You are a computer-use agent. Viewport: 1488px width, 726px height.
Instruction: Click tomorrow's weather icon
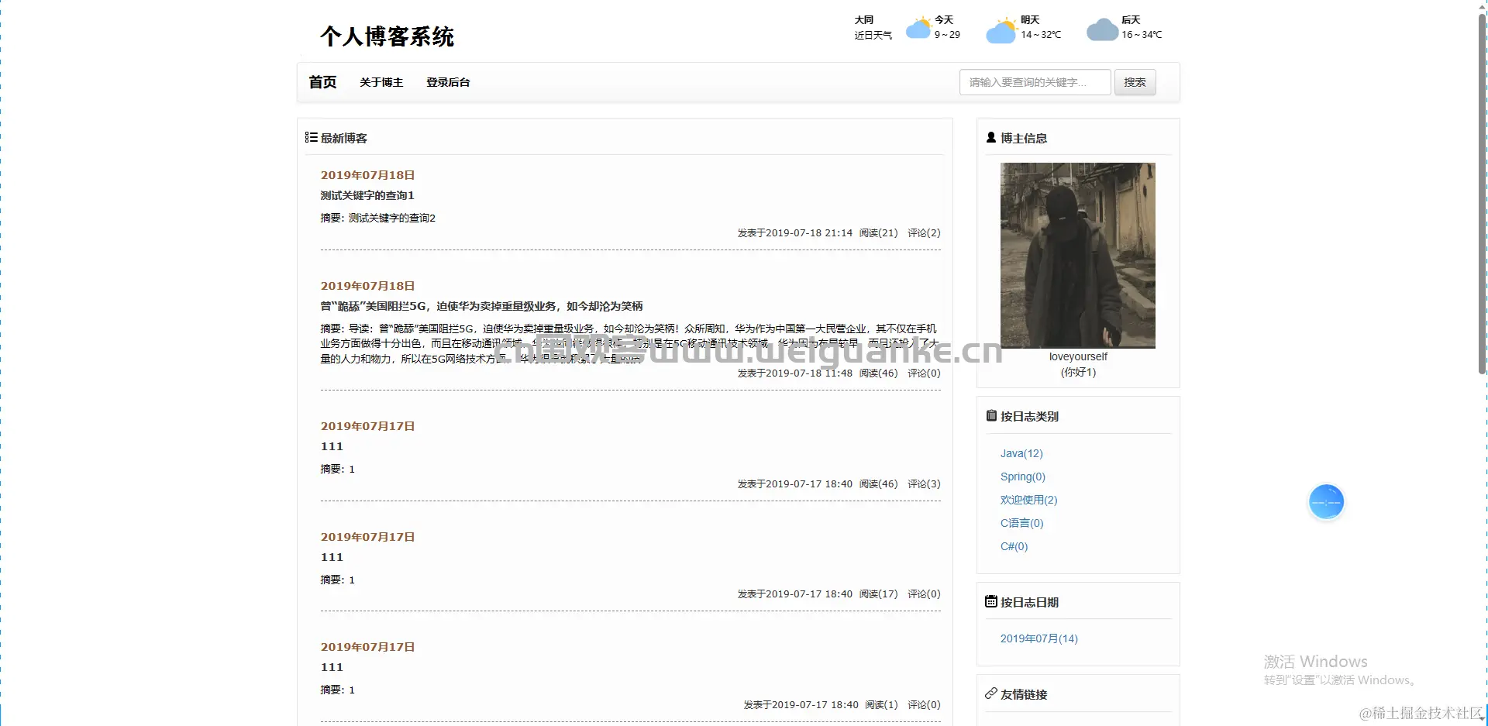(x=1001, y=30)
